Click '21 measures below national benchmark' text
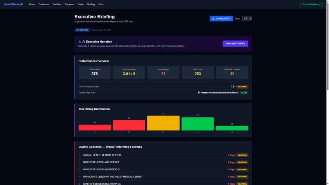 (218, 93)
